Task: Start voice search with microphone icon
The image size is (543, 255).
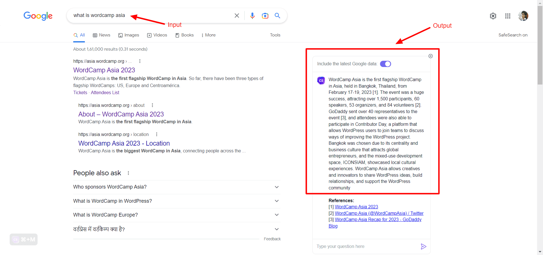Action: pyautogui.click(x=252, y=16)
